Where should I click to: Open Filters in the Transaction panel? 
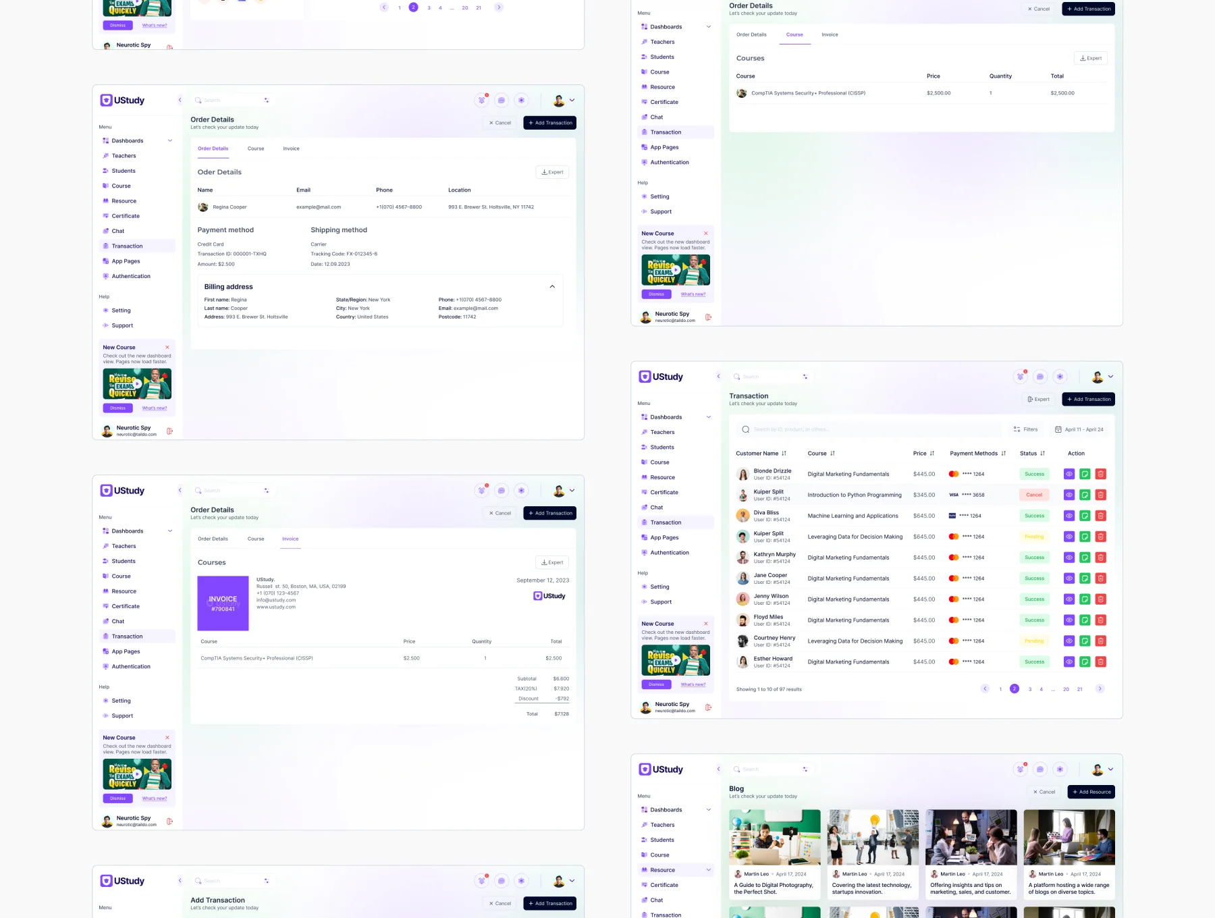pyautogui.click(x=1025, y=429)
